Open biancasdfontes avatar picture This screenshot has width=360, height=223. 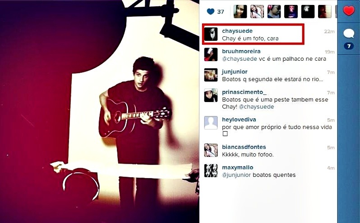211,150
